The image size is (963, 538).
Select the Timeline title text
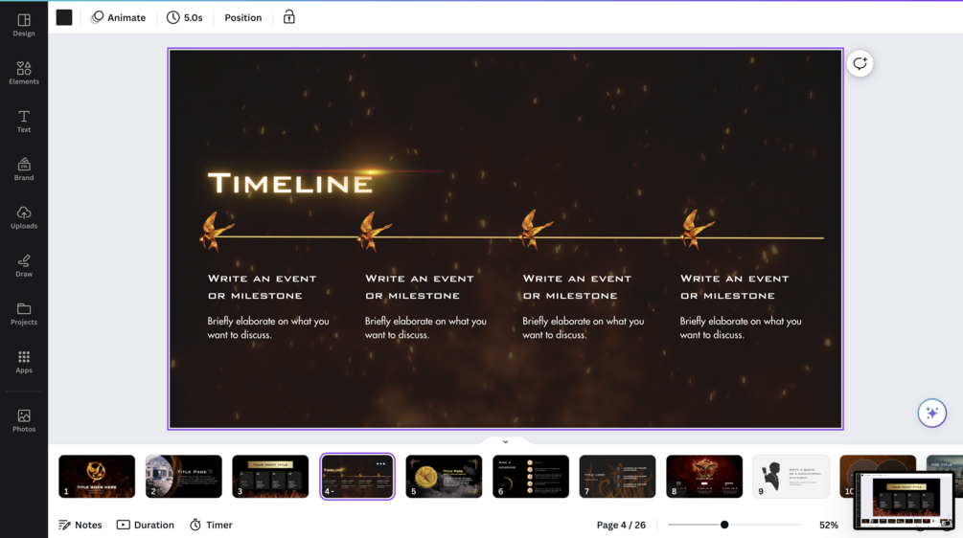290,184
